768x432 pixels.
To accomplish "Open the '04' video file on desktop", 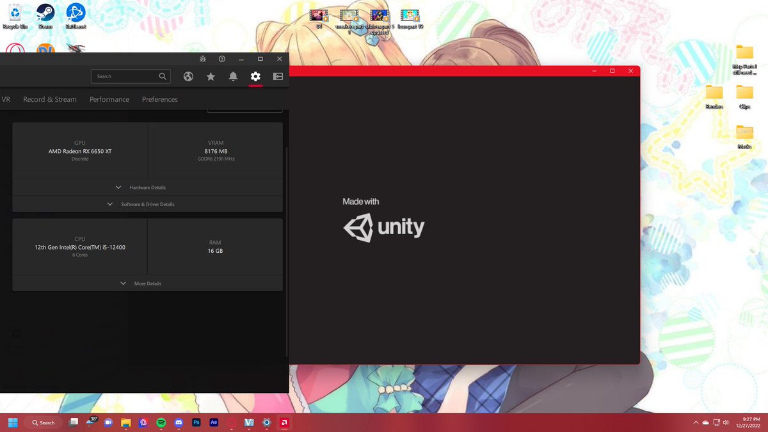I will coord(319,18).
